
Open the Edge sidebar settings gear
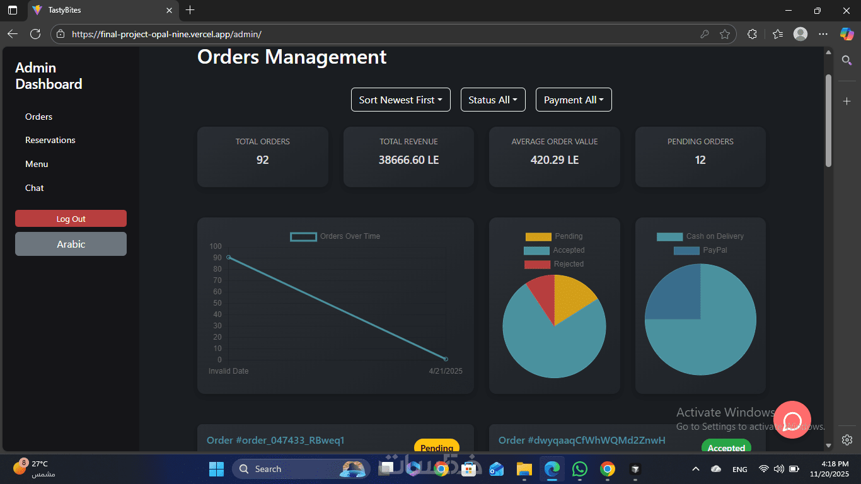pyautogui.click(x=847, y=439)
